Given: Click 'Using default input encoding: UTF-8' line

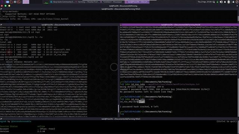Looking at the screenshot, I should coord(142,87).
